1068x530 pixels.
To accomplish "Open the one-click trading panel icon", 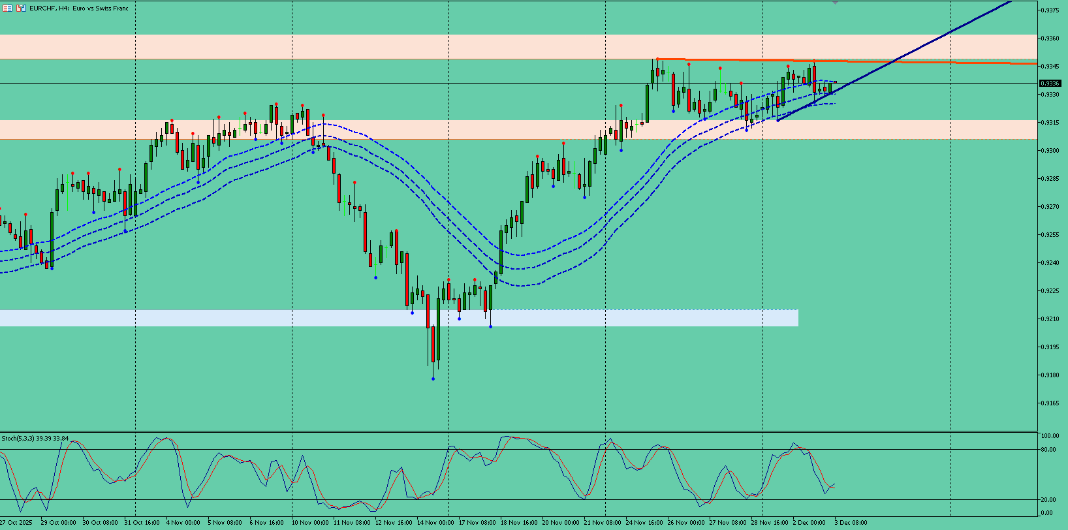I will point(8,8).
